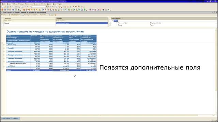The width and height of the screenshot is (218, 122).
Task: Click the 'В группе из списка' comparison value
Action: coord(155,23)
